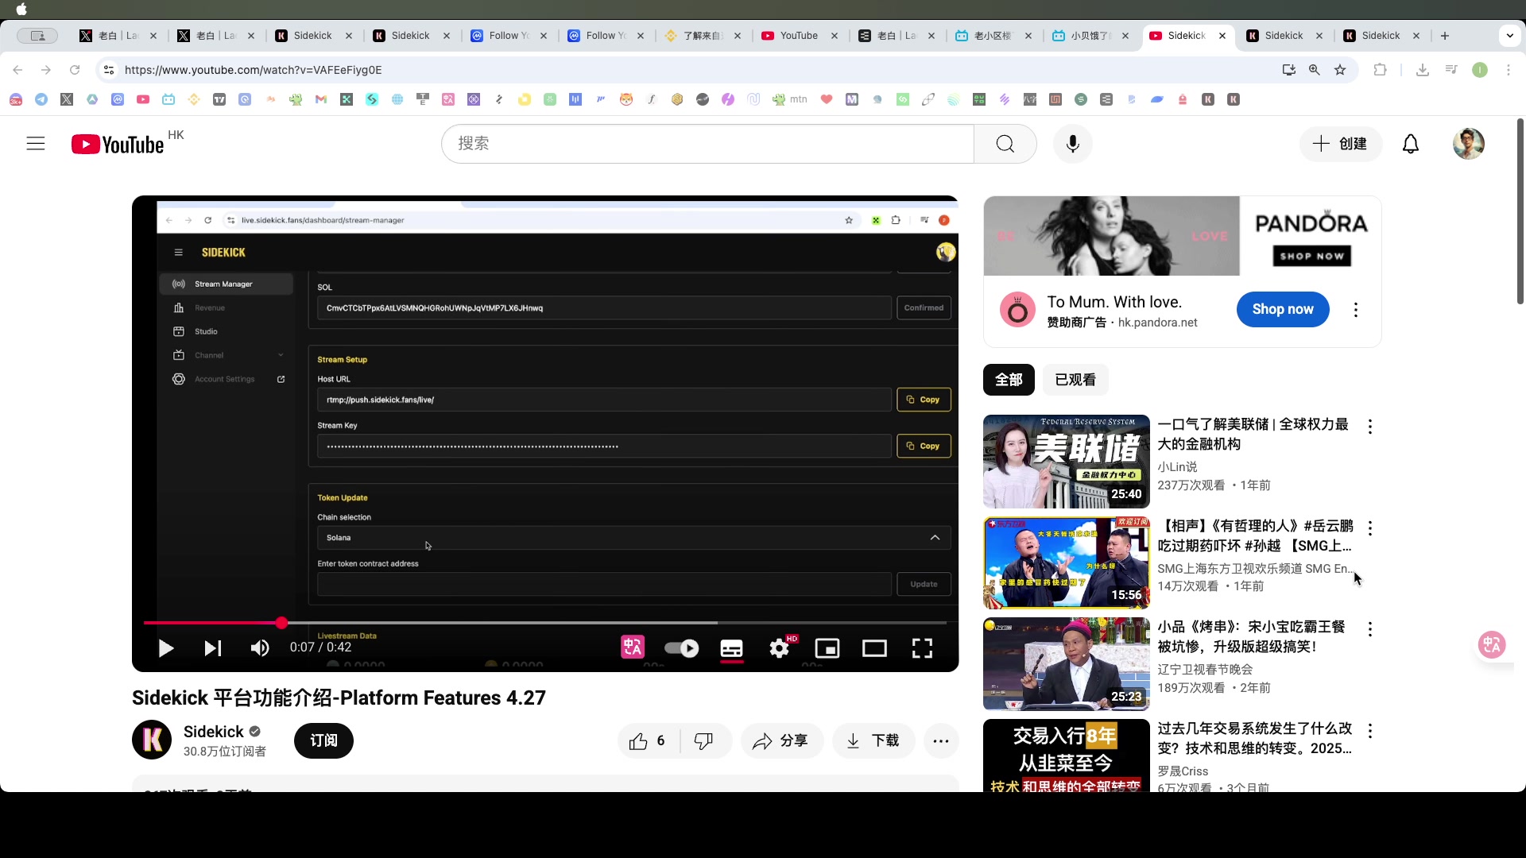Screen dimensions: 1526x858
Task: Enable miniplayer mode
Action: click(827, 648)
